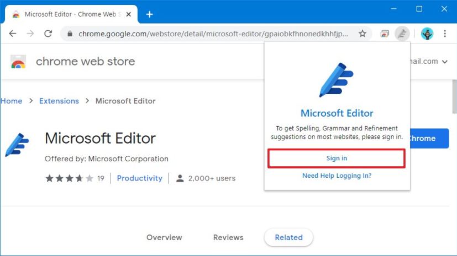Reload the current page

click(x=48, y=34)
